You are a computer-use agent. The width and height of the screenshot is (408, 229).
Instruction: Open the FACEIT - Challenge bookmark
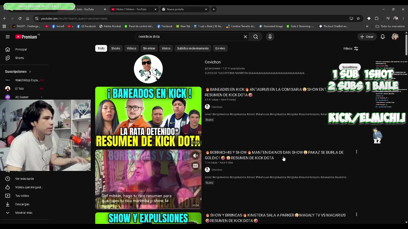tap(26, 26)
